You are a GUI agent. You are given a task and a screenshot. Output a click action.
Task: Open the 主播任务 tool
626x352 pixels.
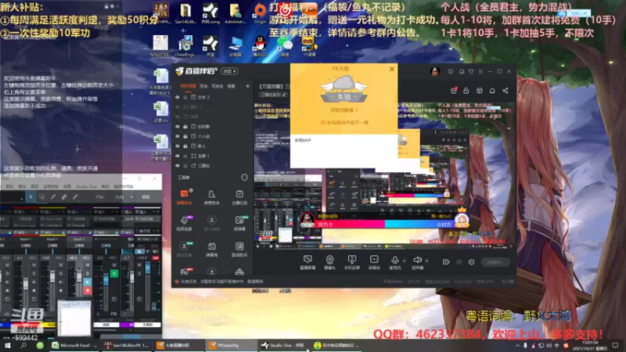[239, 197]
